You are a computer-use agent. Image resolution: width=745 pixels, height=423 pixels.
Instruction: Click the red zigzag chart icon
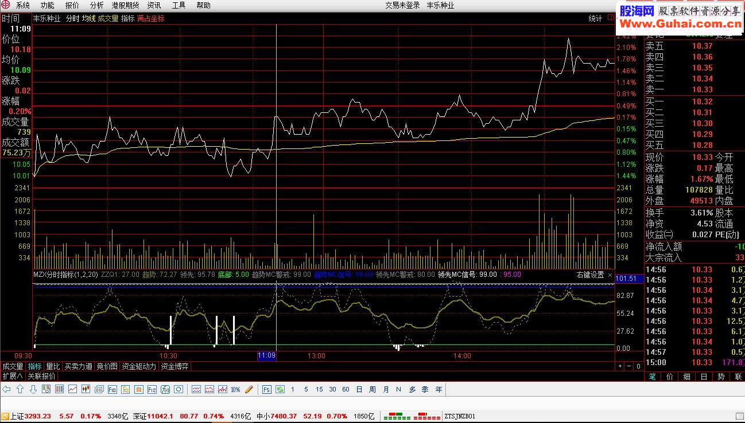pos(222,389)
